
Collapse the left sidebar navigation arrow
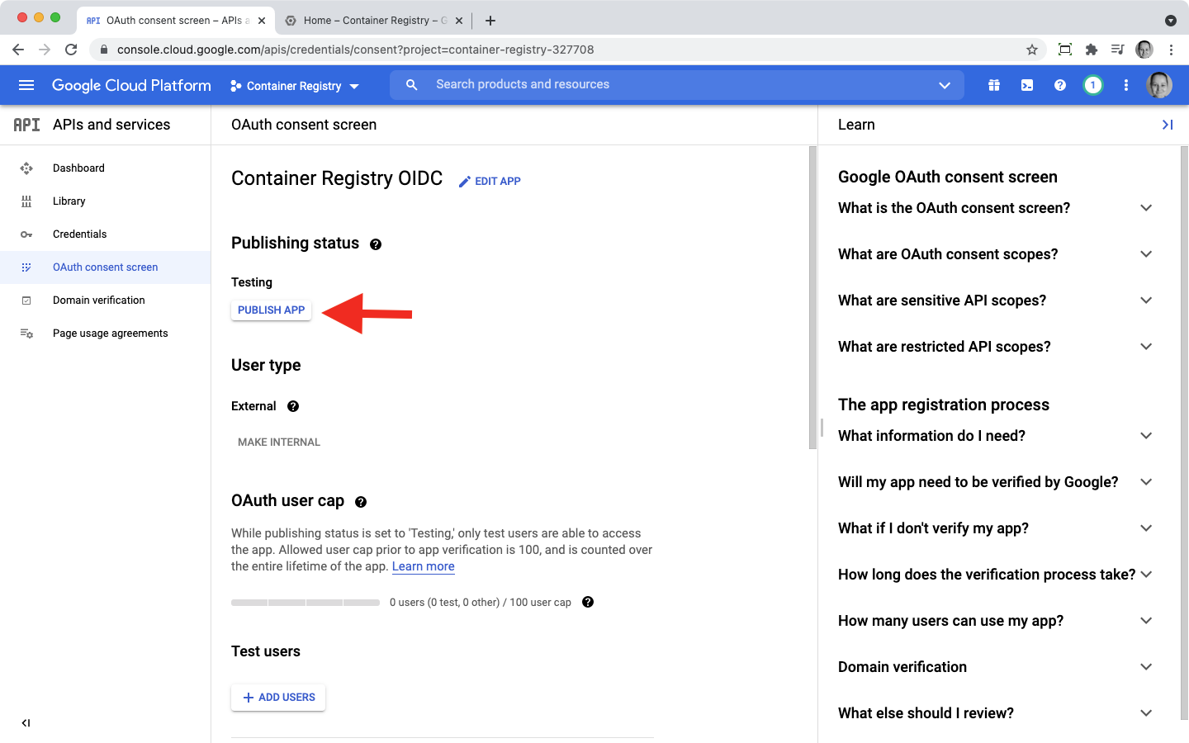click(26, 723)
